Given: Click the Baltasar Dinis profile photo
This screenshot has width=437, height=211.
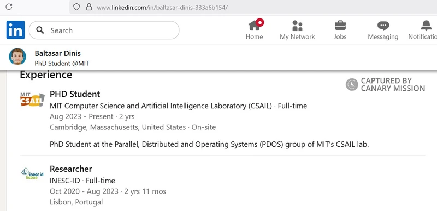Looking at the screenshot, I should click(x=17, y=57).
